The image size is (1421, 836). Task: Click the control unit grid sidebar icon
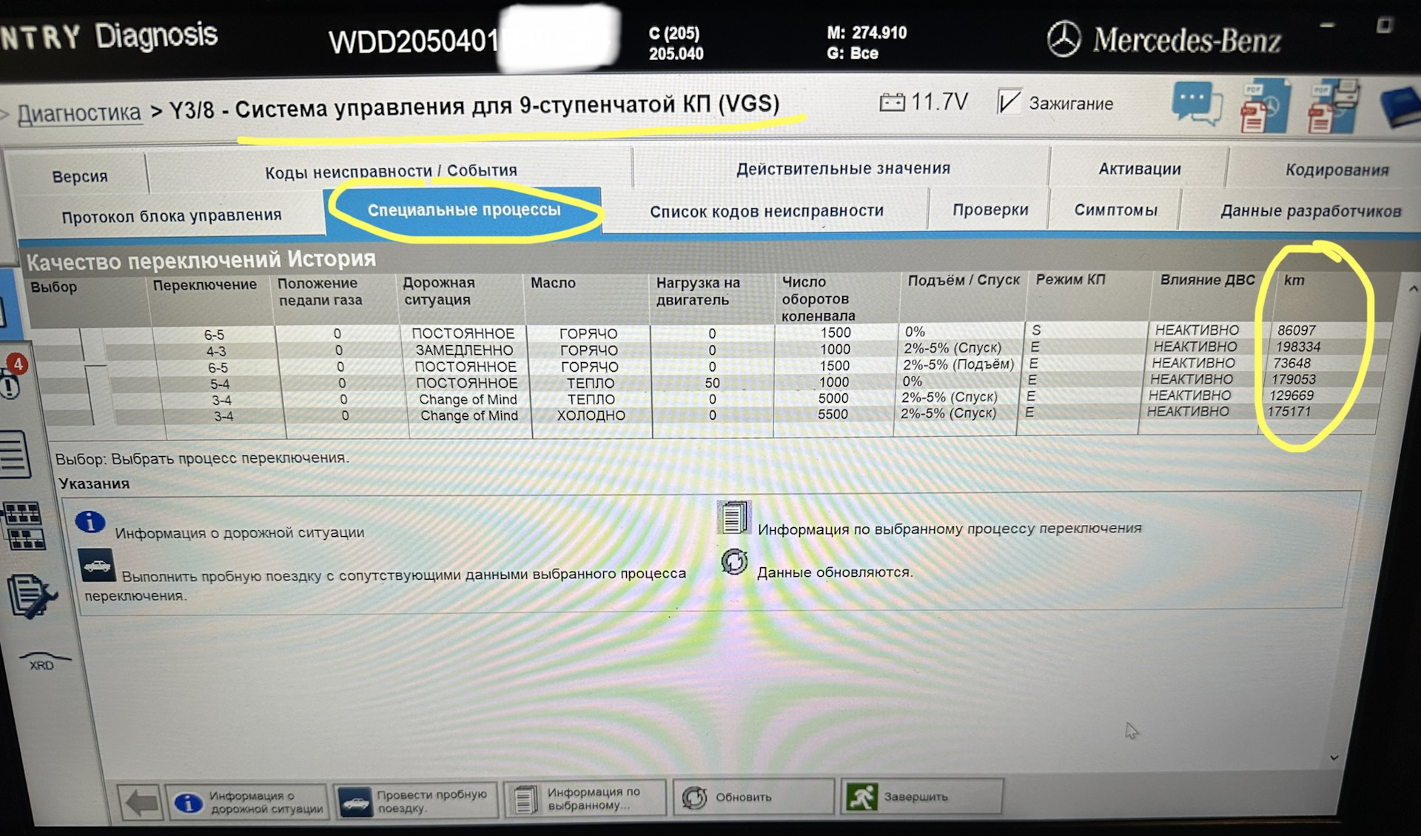click(x=24, y=525)
